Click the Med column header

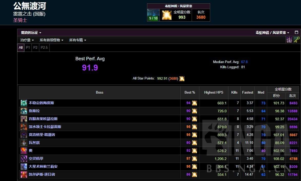tap(261, 92)
